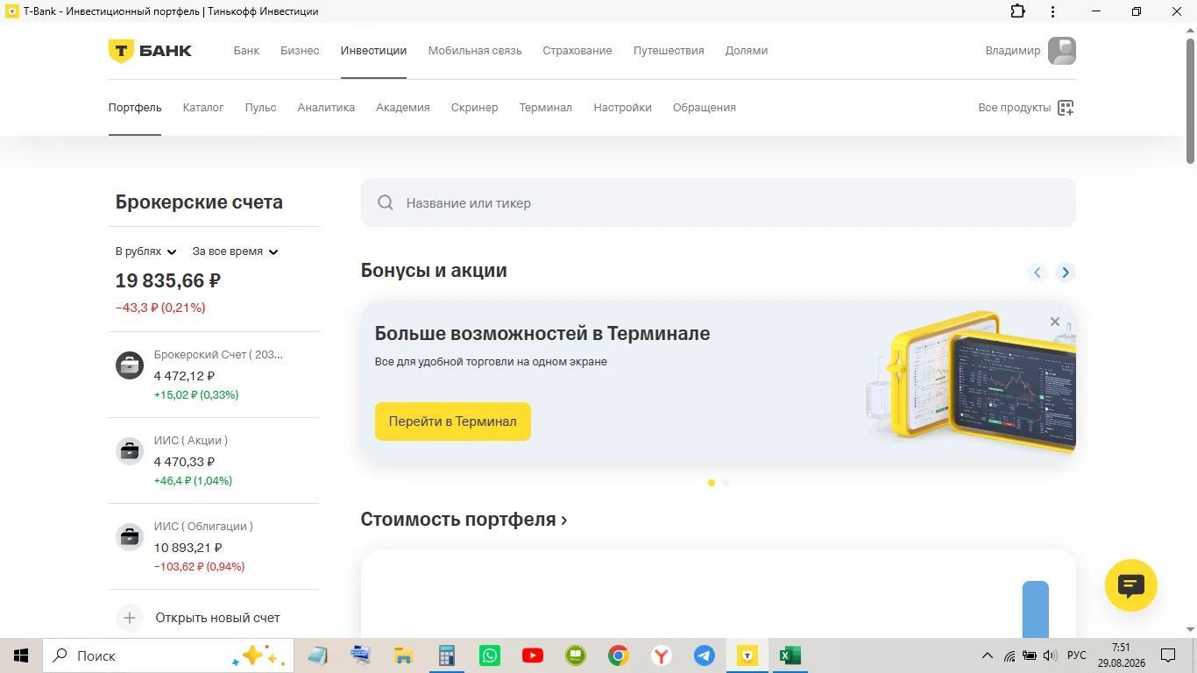Close the Terminal promo banner

tap(1055, 322)
